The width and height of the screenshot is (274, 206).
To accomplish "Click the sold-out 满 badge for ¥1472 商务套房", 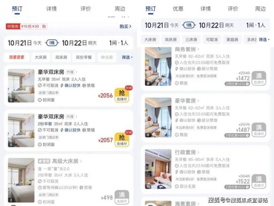I will [x=259, y=78].
